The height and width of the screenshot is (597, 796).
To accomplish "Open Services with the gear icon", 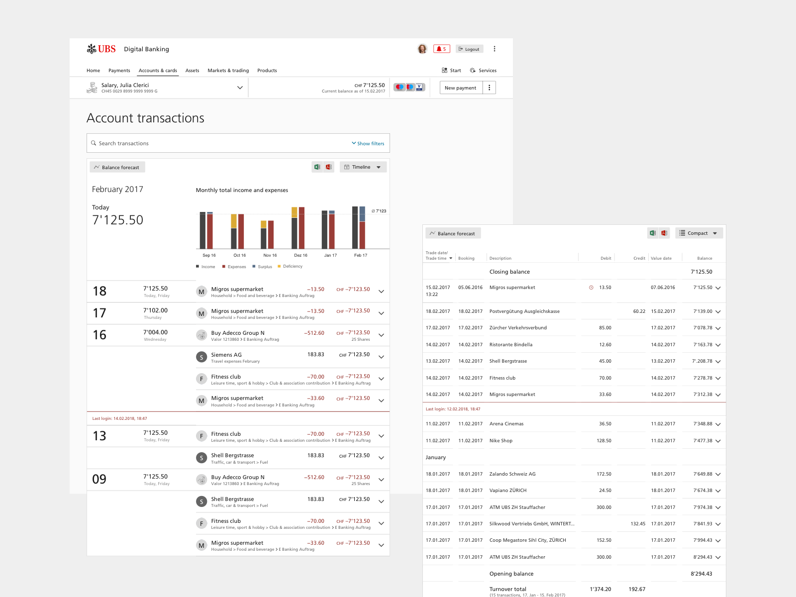I will 483,70.
